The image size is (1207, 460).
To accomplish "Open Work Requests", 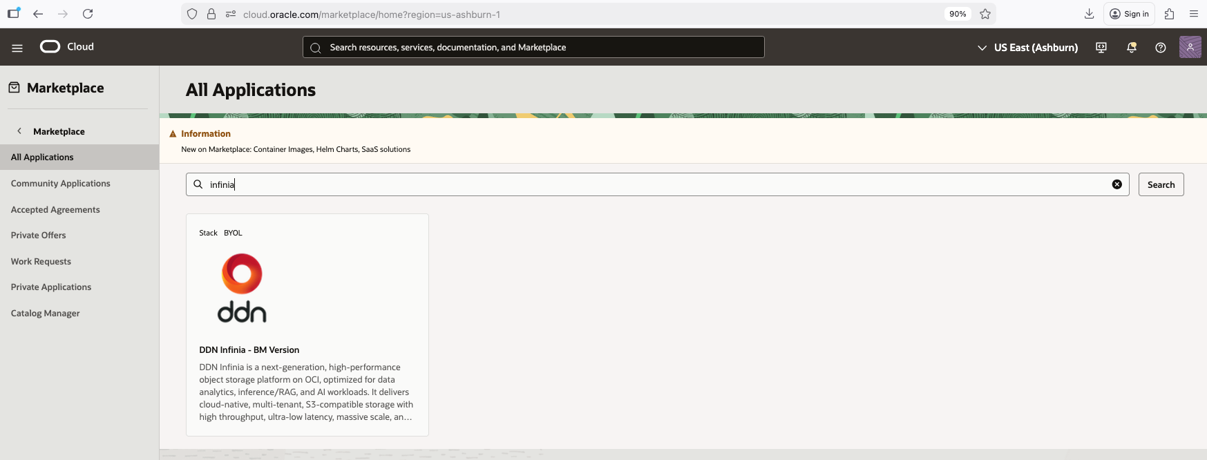I will pos(41,261).
